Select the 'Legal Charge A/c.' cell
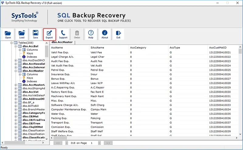Viewport: 243px width, 150px height. click(70, 57)
